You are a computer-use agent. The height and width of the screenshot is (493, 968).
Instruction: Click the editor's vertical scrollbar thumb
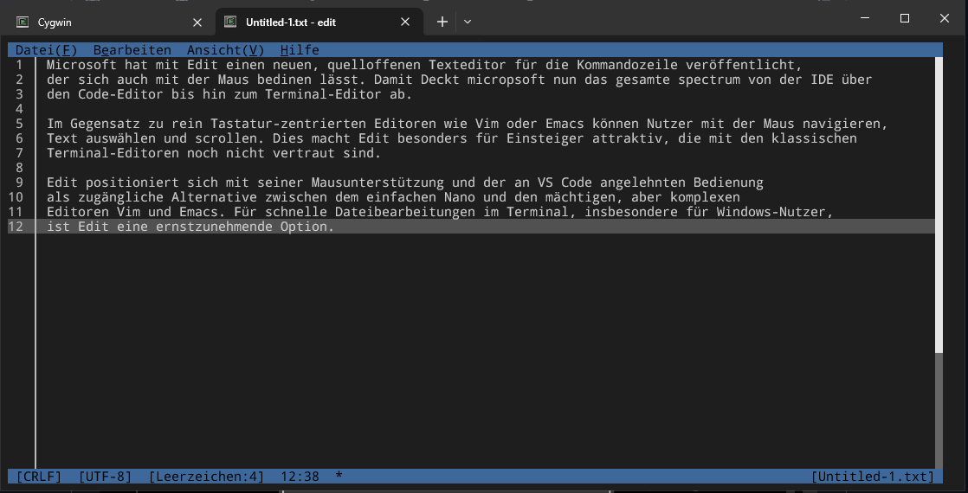939,204
